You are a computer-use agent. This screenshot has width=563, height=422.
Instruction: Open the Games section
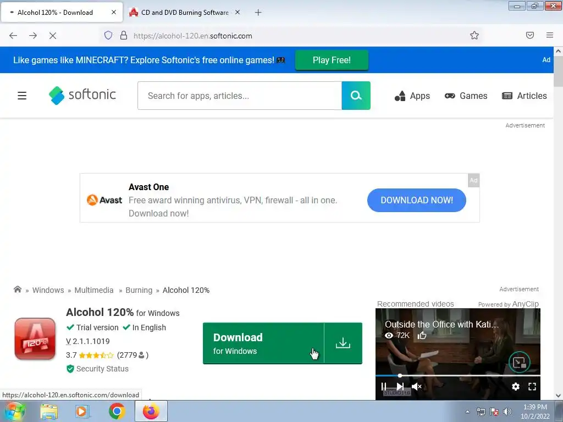(466, 96)
